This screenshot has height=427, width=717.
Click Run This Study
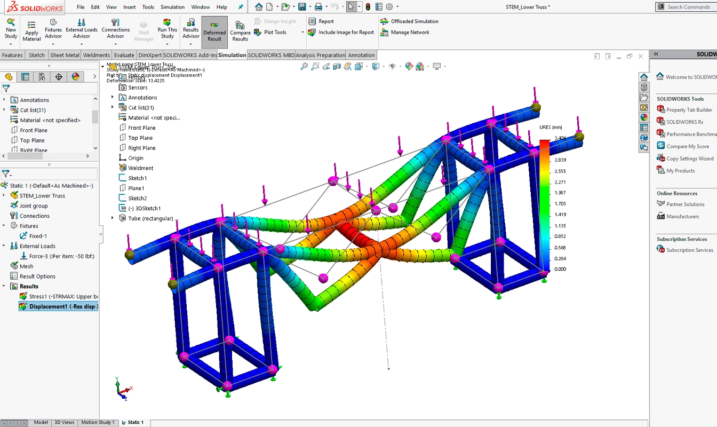pyautogui.click(x=168, y=29)
